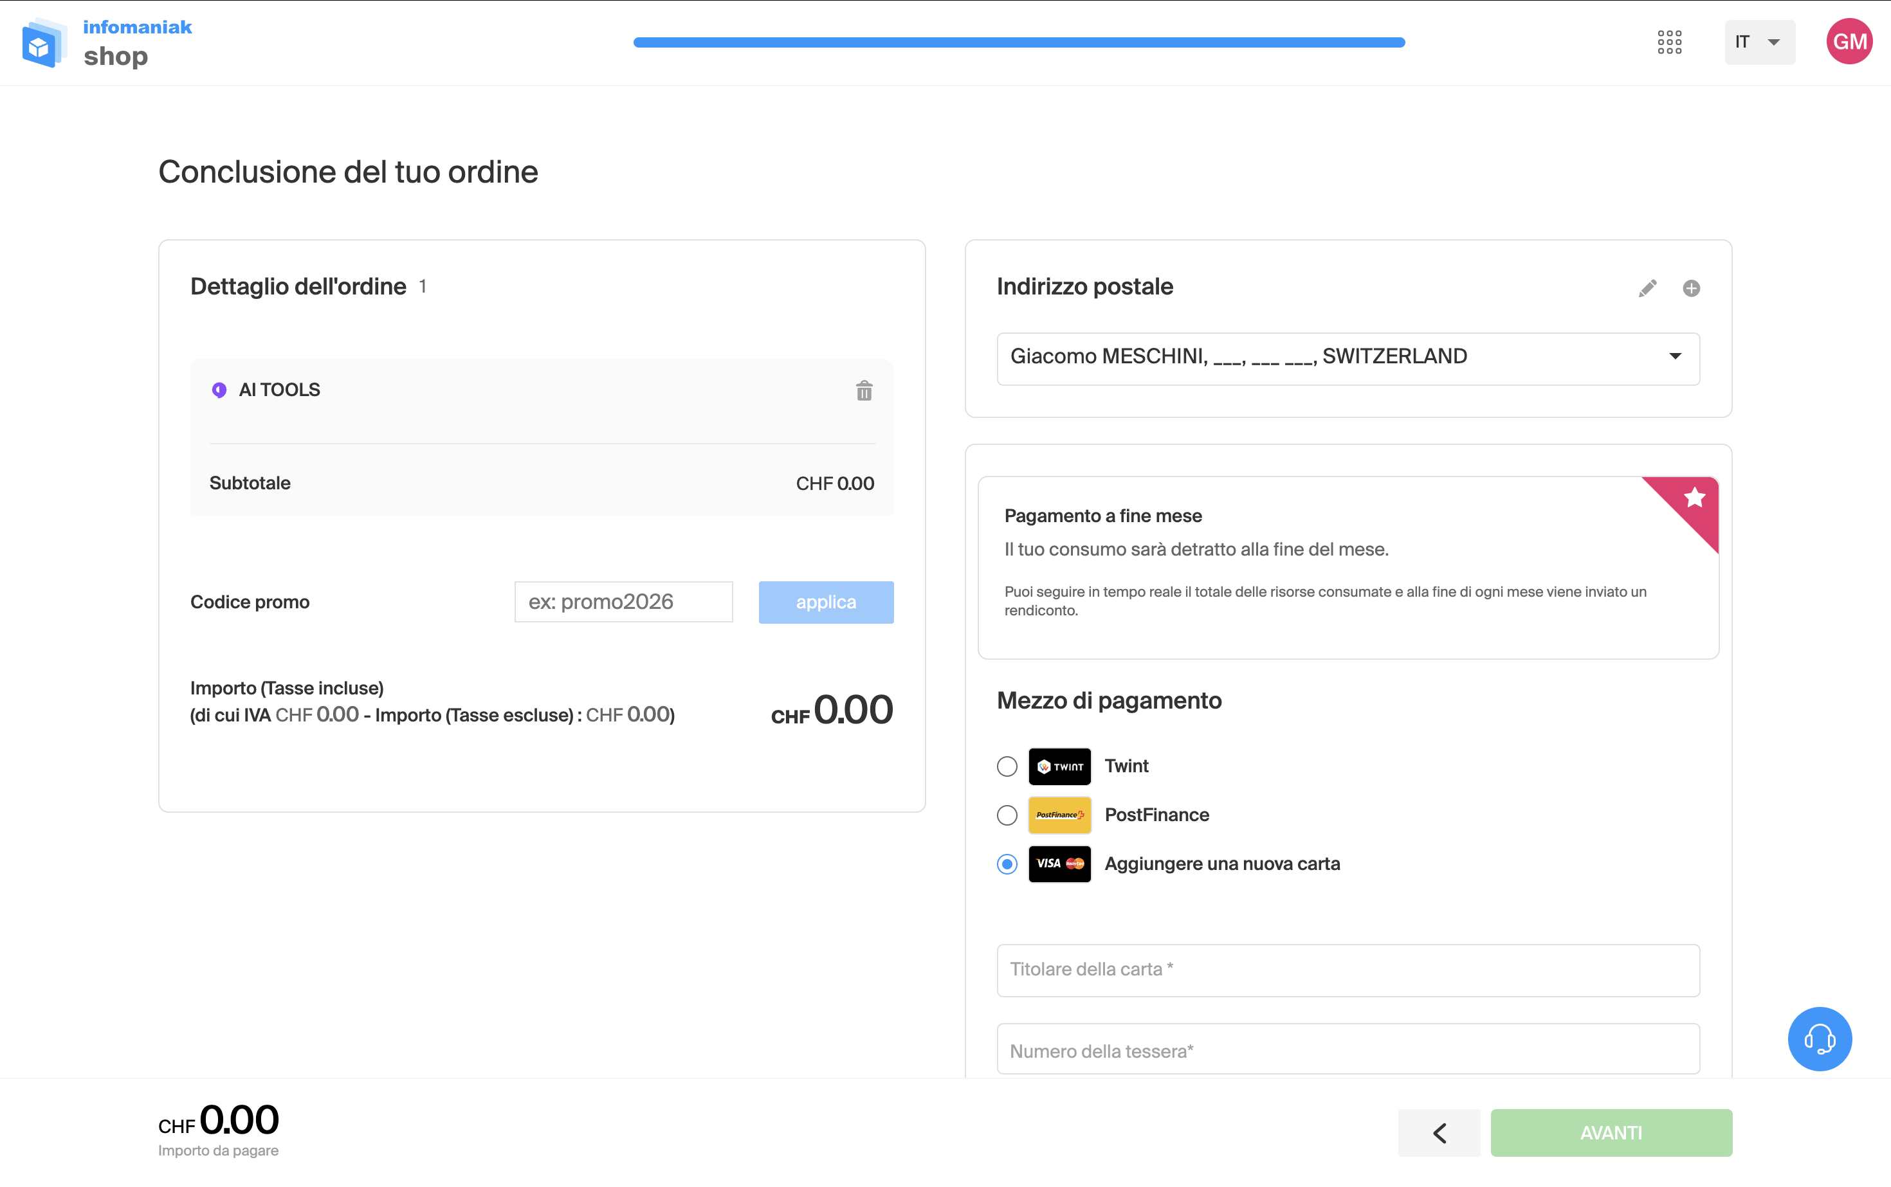Image resolution: width=1891 pixels, height=1187 pixels.
Task: Click the AI TOOLS item label
Action: pos(280,390)
